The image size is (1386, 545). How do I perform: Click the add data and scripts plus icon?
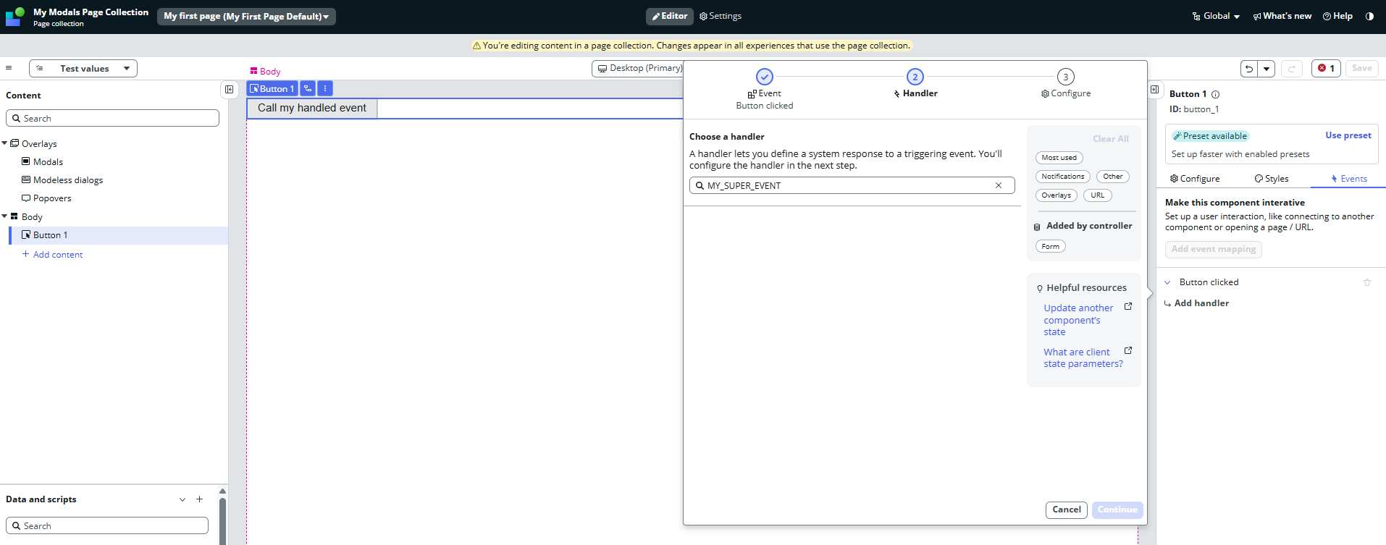(200, 499)
